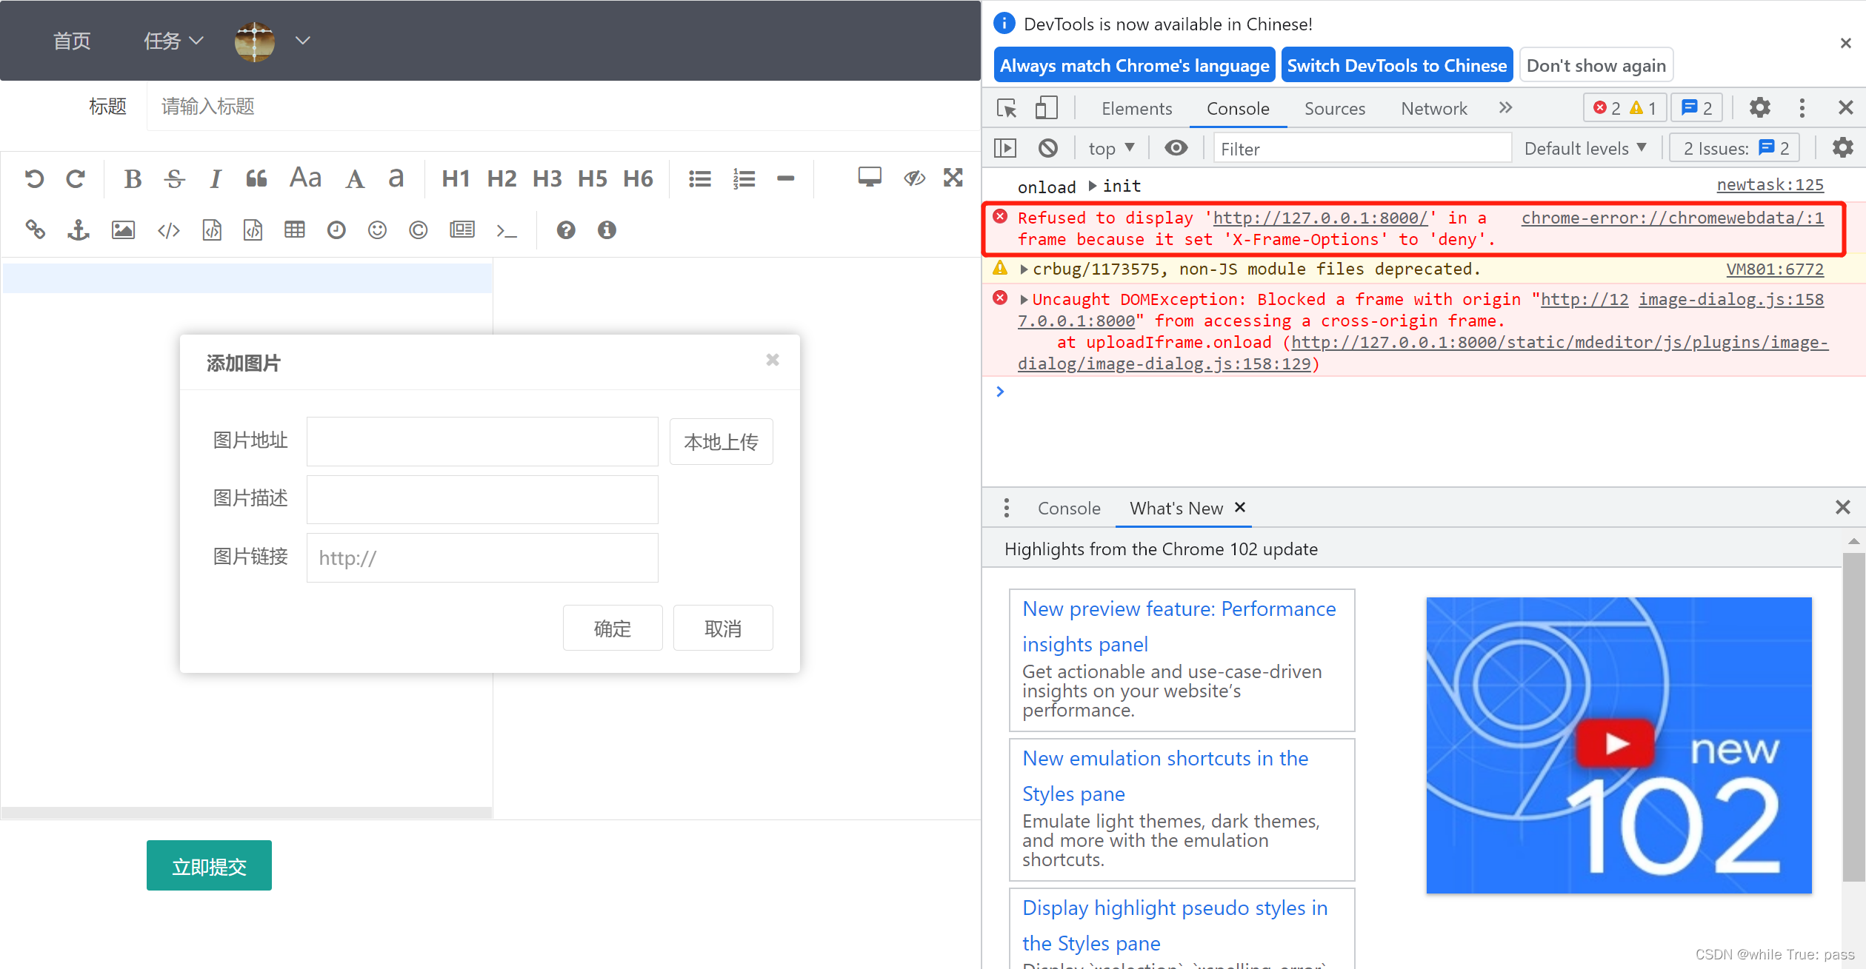
Task: Insert unordered list
Action: tap(700, 178)
